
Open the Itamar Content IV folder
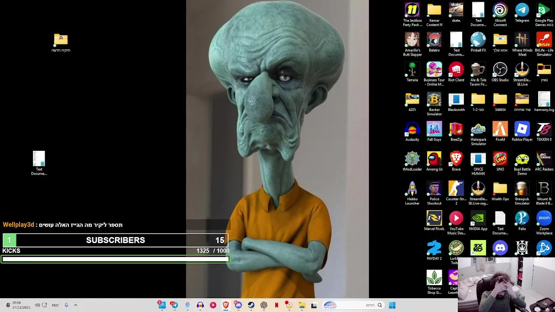point(434,15)
